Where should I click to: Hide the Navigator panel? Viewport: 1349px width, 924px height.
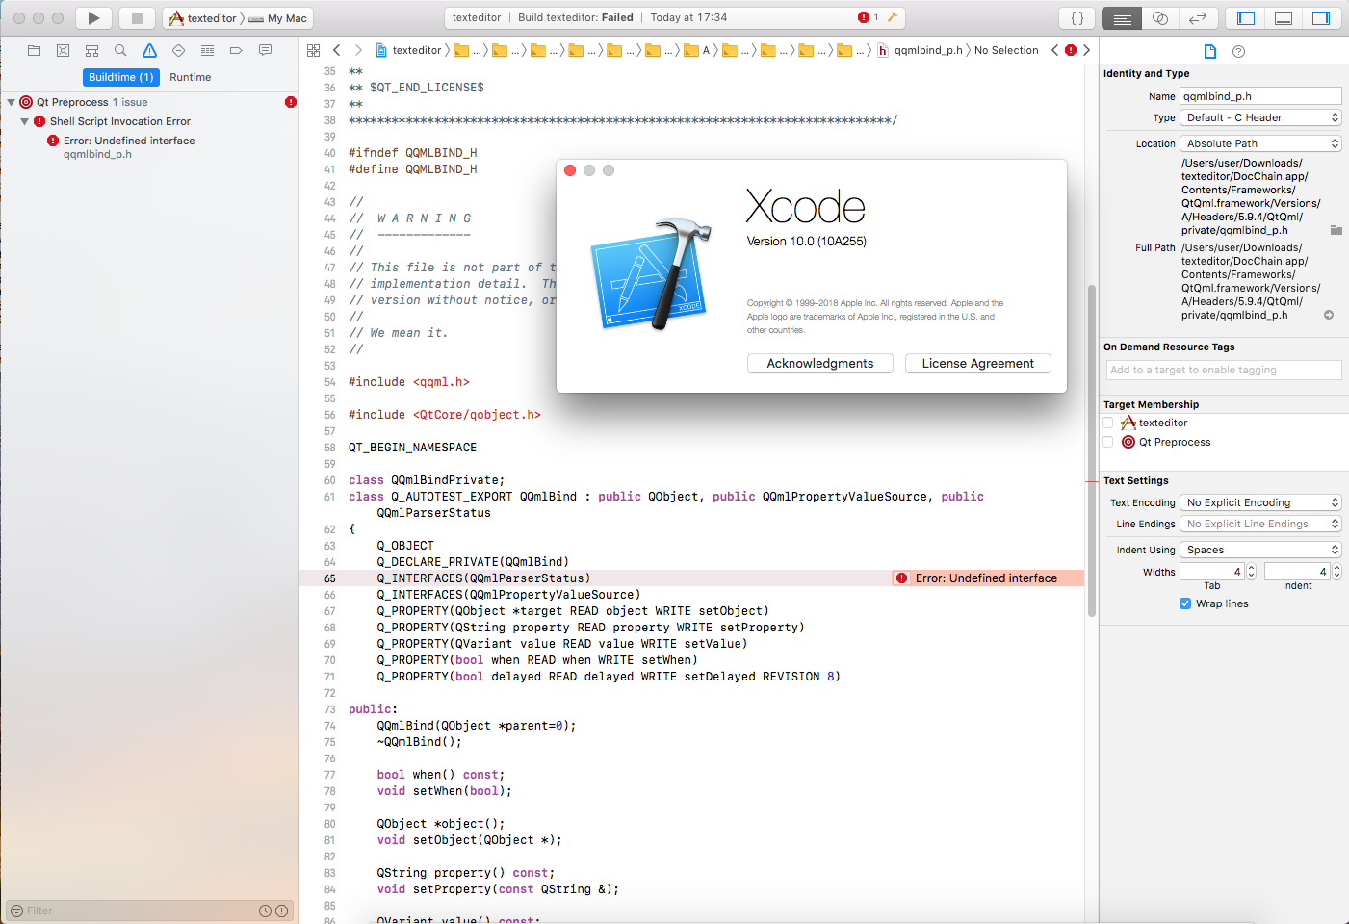tap(1246, 17)
